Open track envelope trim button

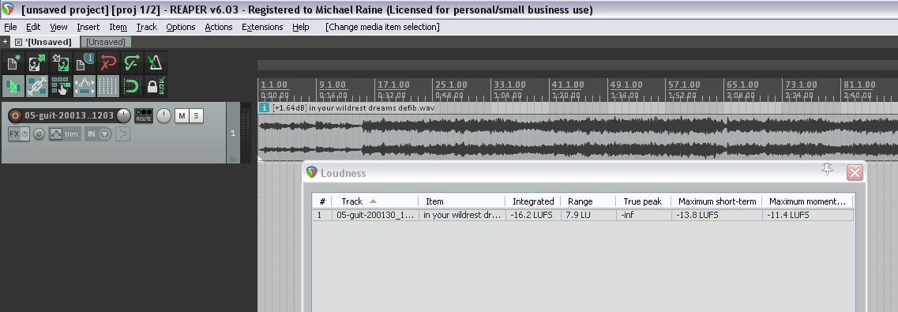click(64, 134)
